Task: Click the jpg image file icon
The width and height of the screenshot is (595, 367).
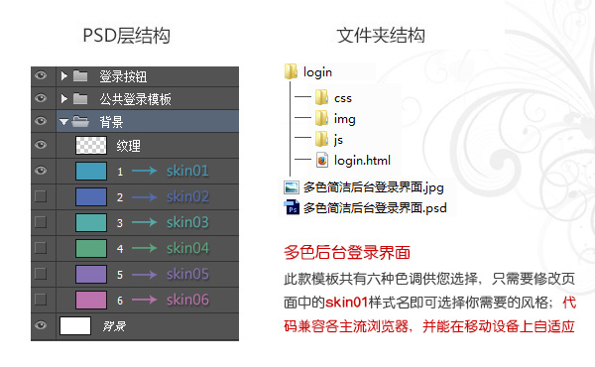Action: 291,187
